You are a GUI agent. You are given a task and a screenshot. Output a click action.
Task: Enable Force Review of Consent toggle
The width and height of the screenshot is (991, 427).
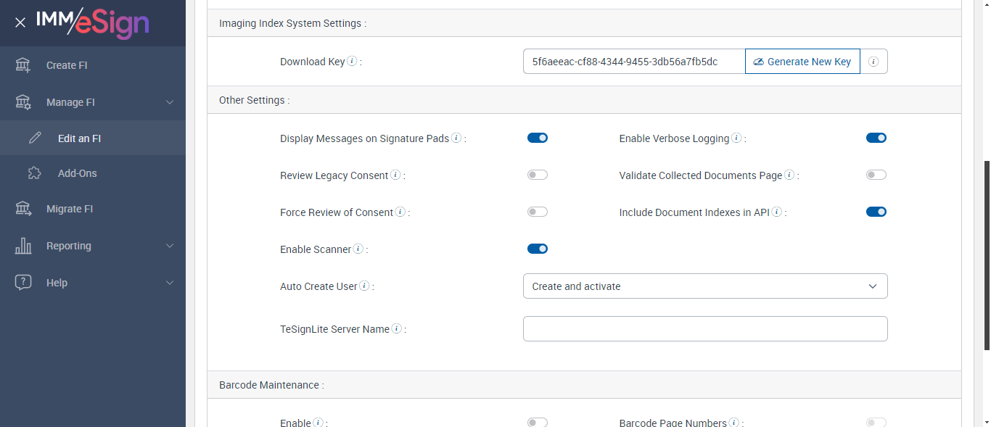(538, 212)
